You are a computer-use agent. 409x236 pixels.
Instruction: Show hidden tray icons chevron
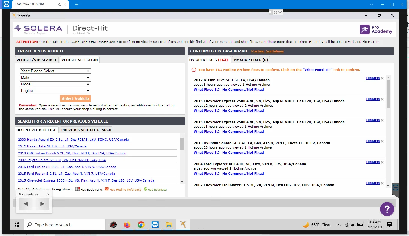click(x=339, y=225)
